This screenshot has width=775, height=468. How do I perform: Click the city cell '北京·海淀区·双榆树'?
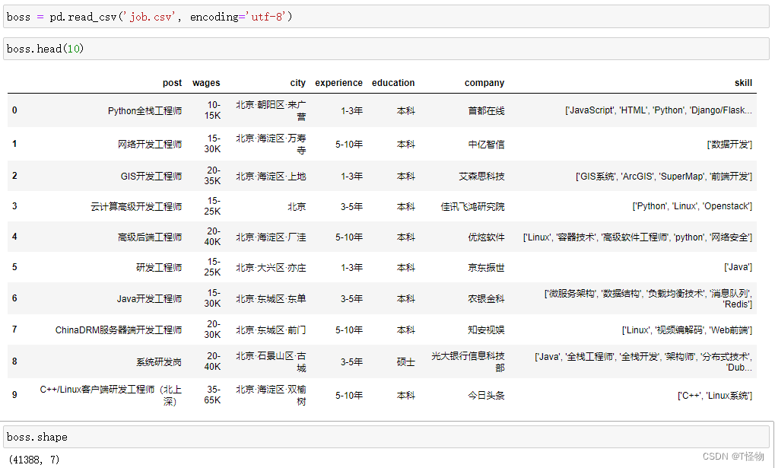271,395
